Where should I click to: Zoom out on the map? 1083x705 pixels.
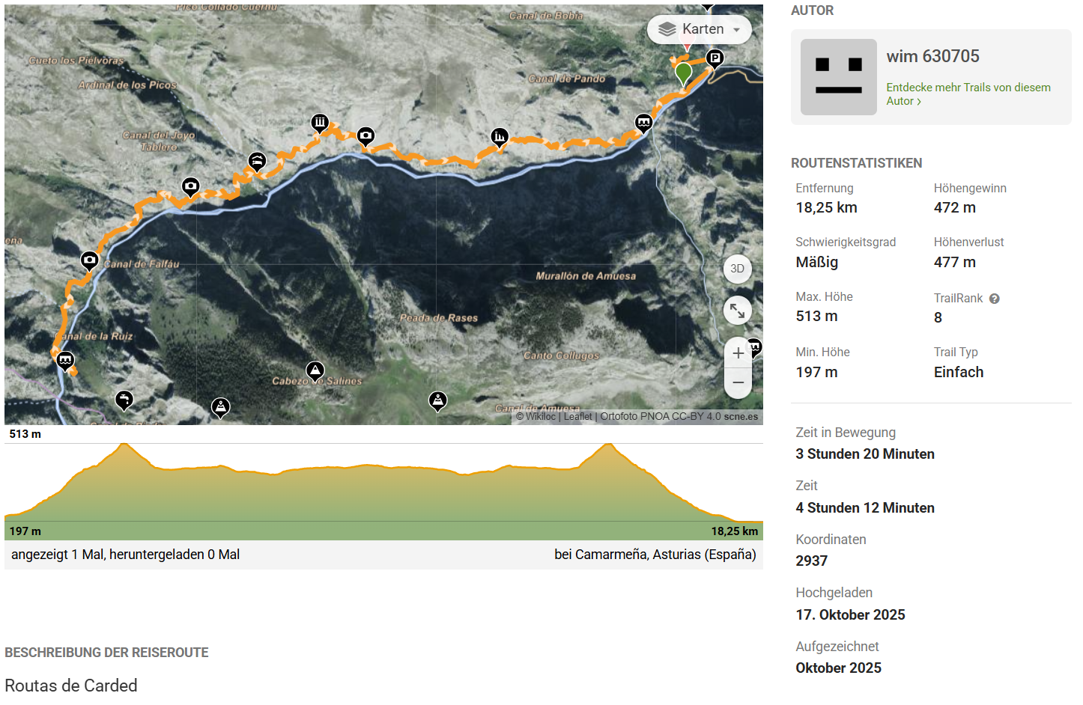[x=738, y=382]
